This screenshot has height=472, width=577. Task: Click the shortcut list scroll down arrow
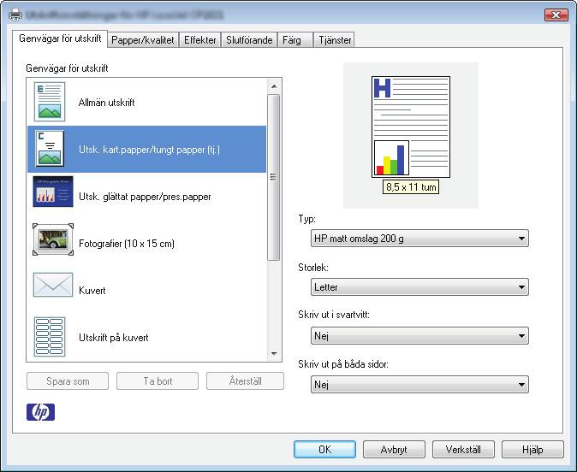click(x=274, y=354)
